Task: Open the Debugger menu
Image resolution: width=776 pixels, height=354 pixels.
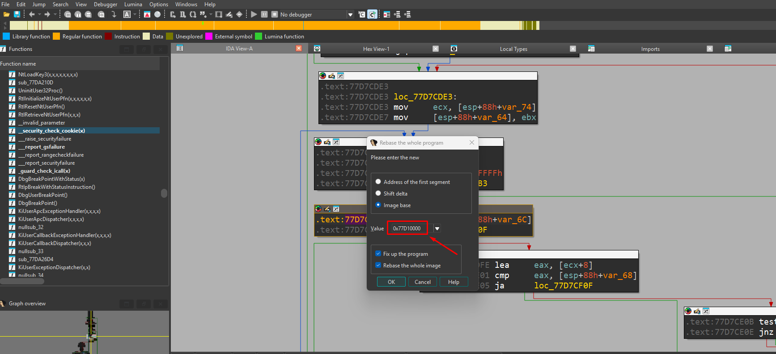Action: pos(106,4)
